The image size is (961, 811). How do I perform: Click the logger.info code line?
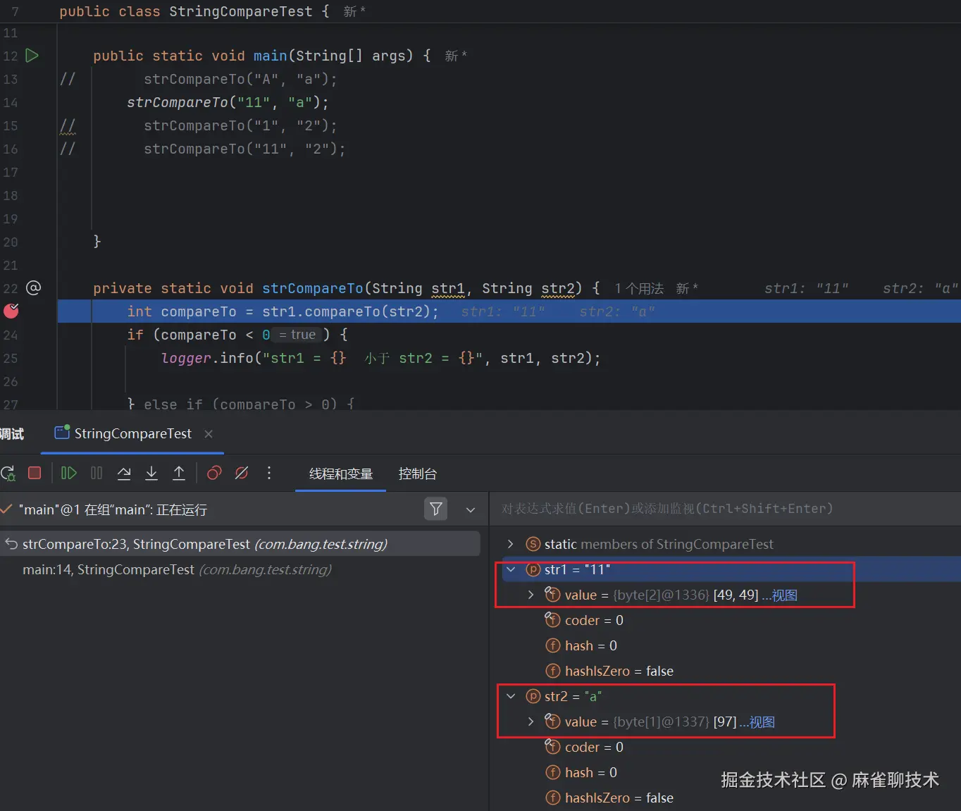[380, 358]
